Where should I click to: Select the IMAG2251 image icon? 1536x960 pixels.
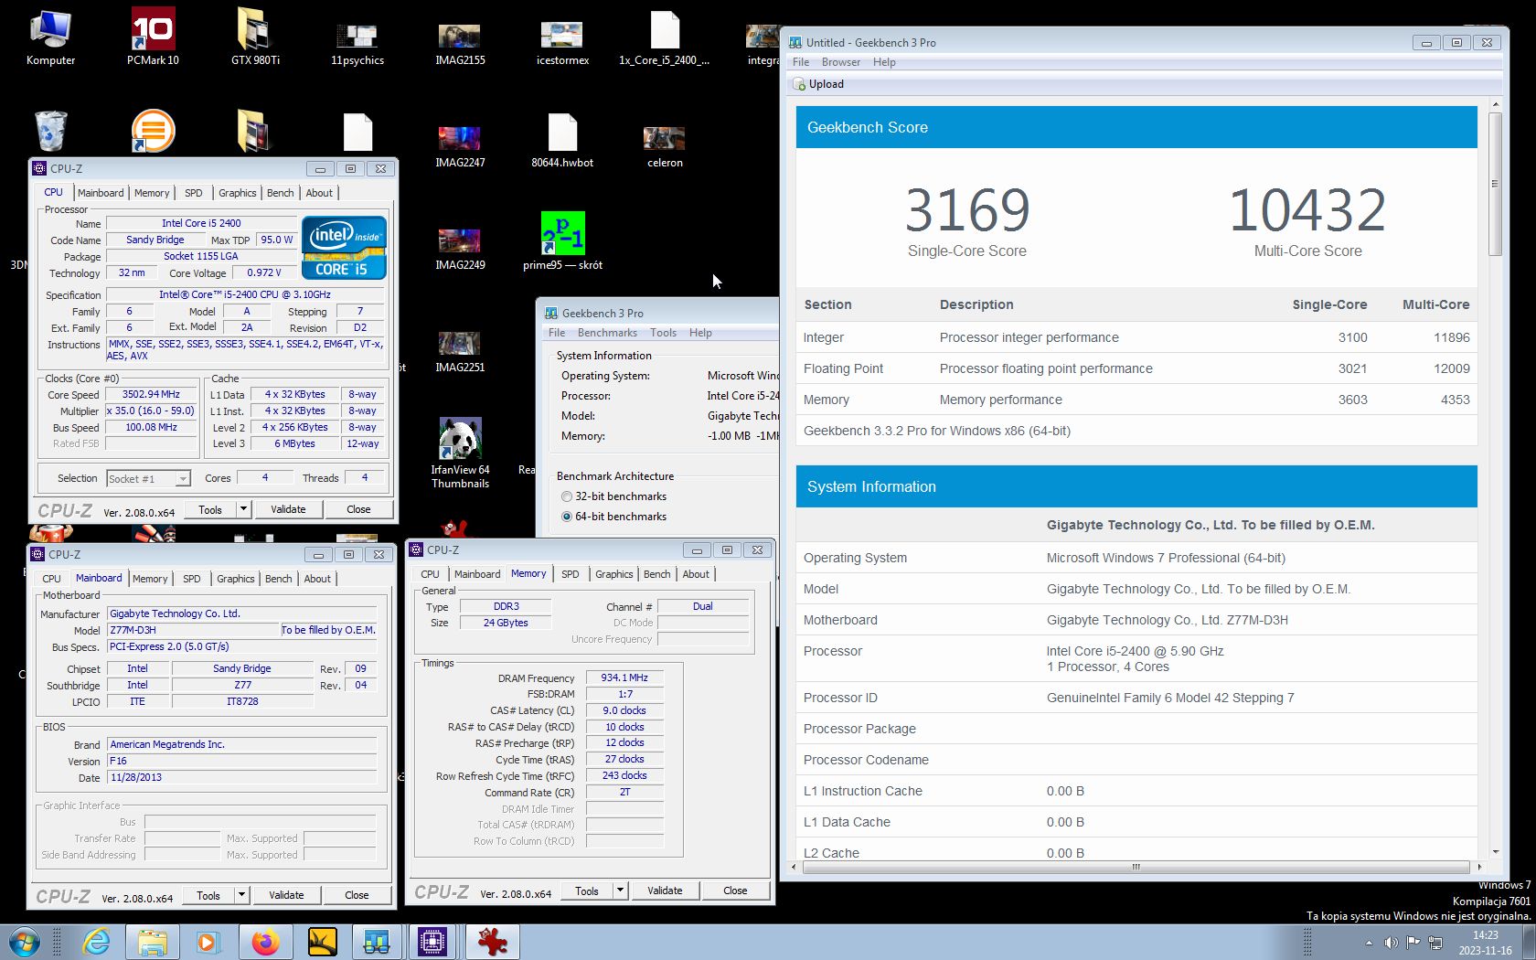(x=460, y=351)
